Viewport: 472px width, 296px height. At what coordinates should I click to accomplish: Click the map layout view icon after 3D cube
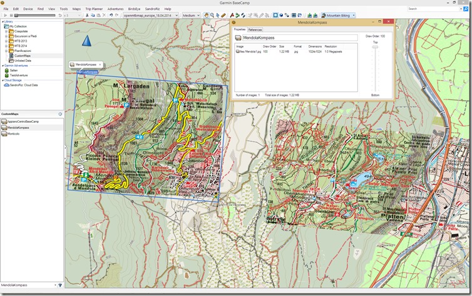pyautogui.click(x=287, y=15)
